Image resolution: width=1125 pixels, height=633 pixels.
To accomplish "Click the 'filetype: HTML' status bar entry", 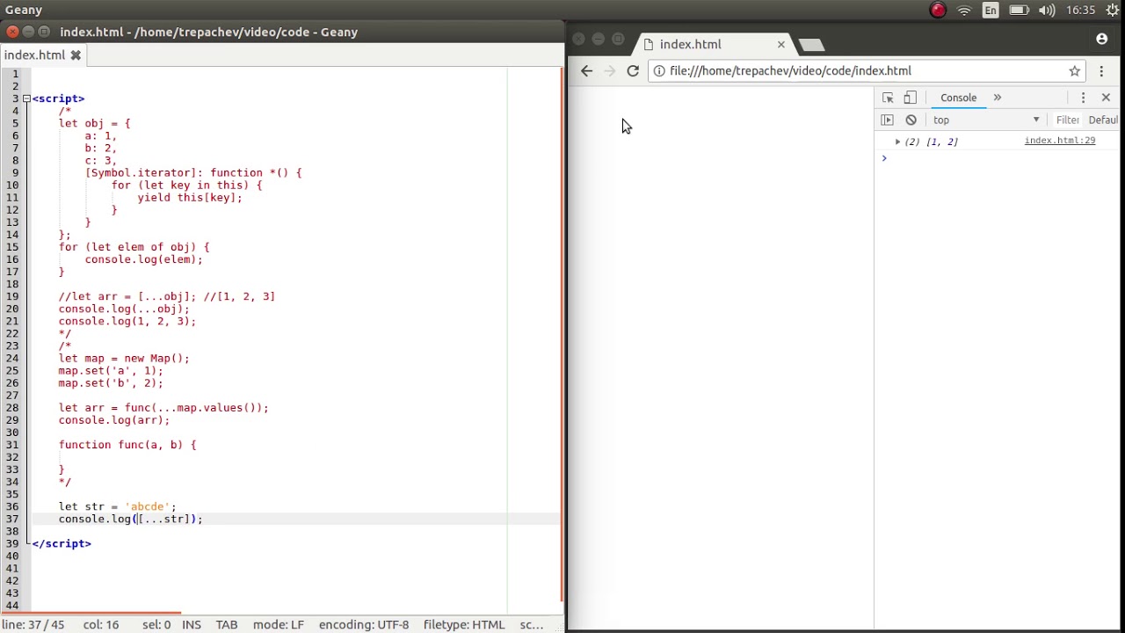I will coord(464,625).
